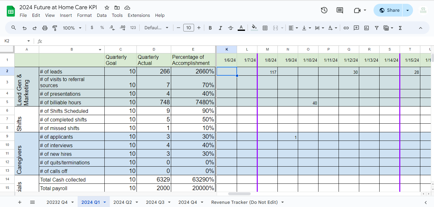Viewport: 434px width, 207px height.
Task: Open text rotation dropdown
Action: click(332, 28)
